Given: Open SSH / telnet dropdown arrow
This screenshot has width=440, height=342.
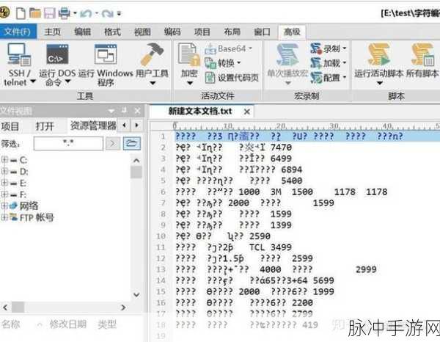Looking at the screenshot, I should pyautogui.click(x=33, y=81).
